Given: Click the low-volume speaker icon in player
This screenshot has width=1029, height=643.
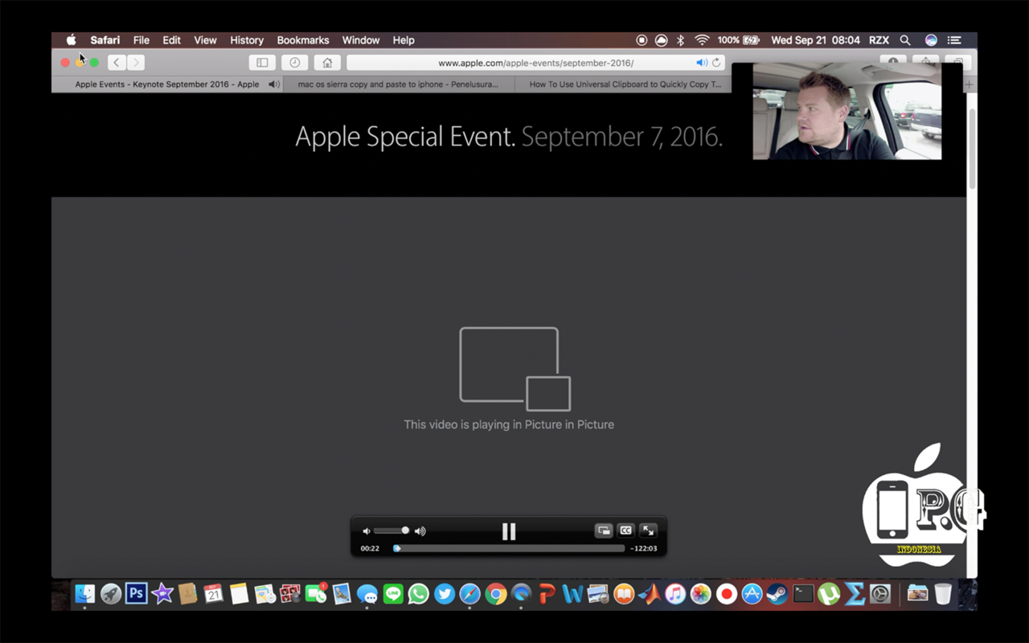Looking at the screenshot, I should pyautogui.click(x=367, y=531).
